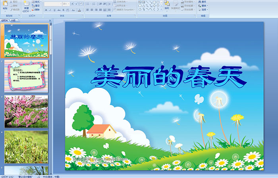Click the character spacing AV icon
Viewport: 278px width, 178px height.
[x=68, y=10]
